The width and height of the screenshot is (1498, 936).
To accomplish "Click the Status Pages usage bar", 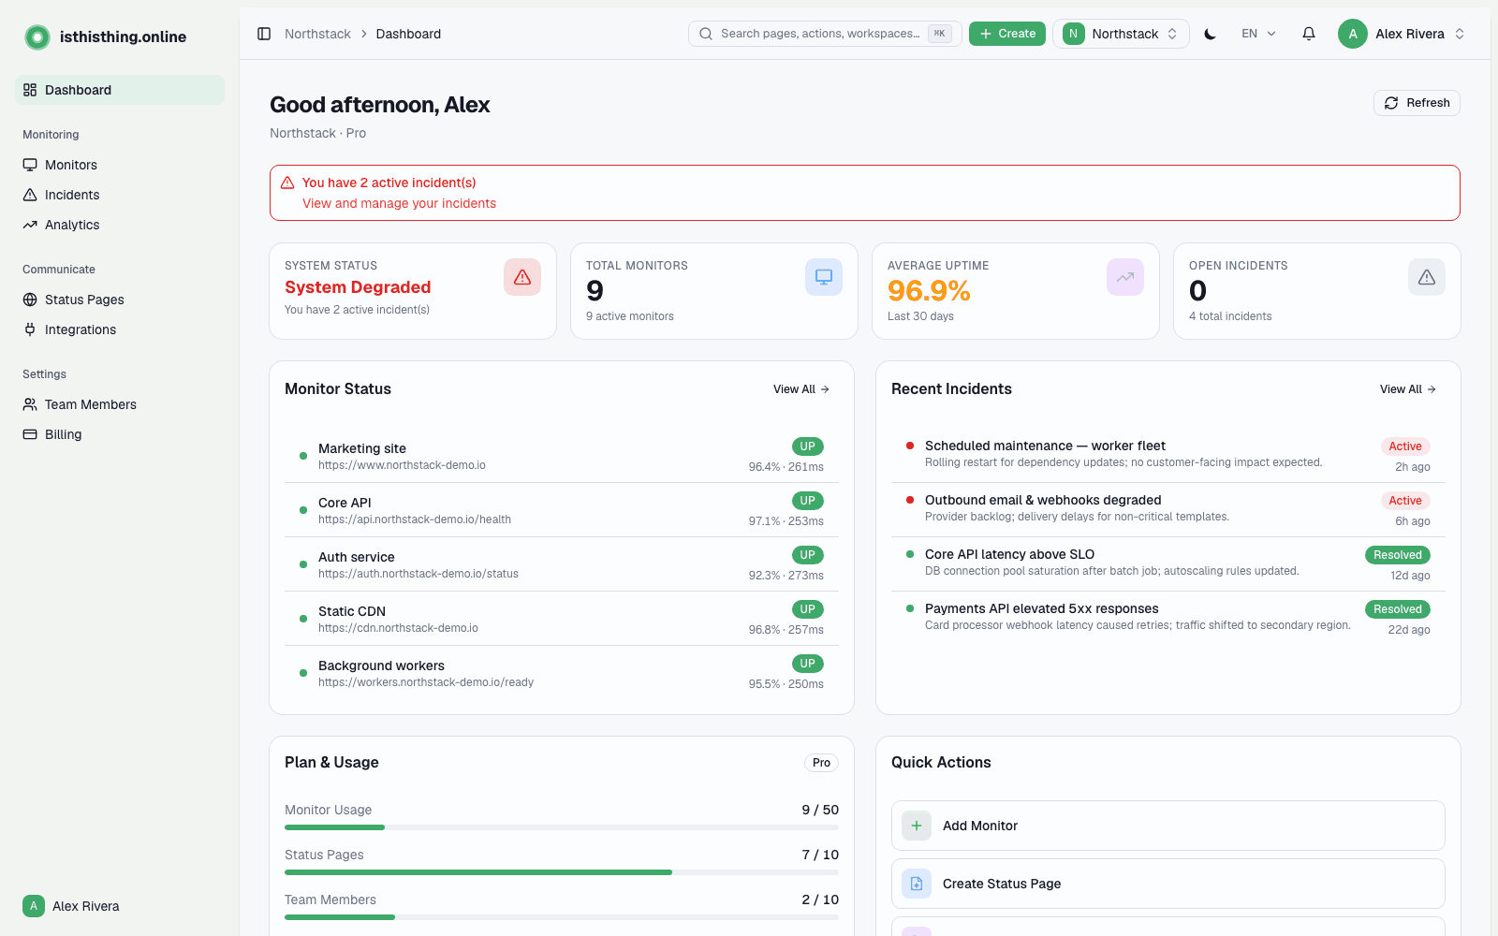I will [x=562, y=872].
